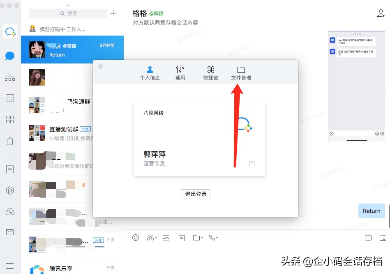Image resolution: width=390 pixels, height=274 pixels.
Task: Click 八筒网络 company name on card
Action: click(153, 113)
